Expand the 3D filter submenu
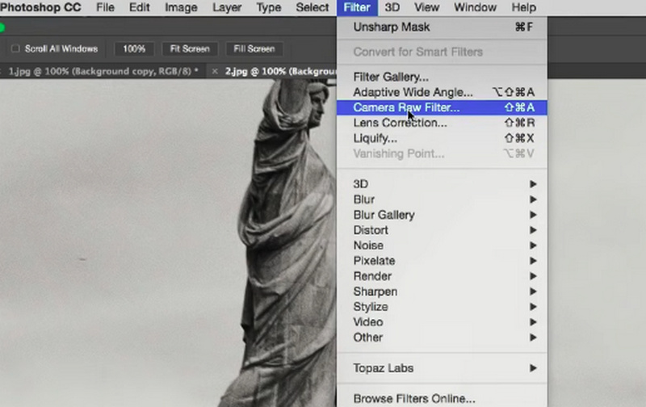This screenshot has height=407, width=646. pyautogui.click(x=442, y=184)
